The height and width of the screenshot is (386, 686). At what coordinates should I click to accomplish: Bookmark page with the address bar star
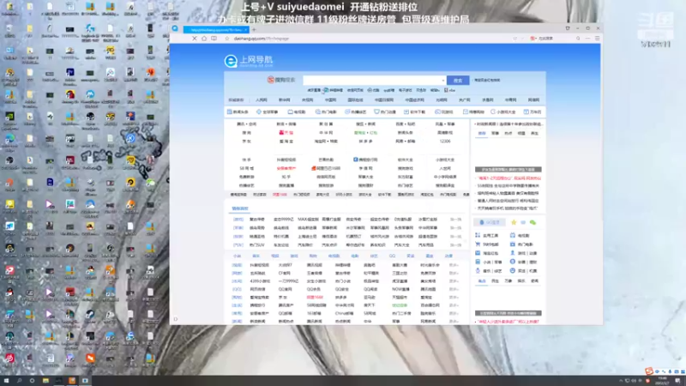pos(227,39)
